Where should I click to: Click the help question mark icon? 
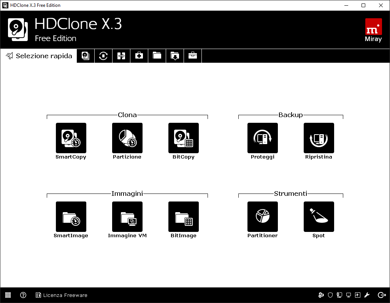[x=23, y=295]
